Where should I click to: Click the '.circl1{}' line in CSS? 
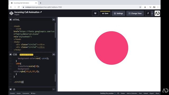[18, 82]
